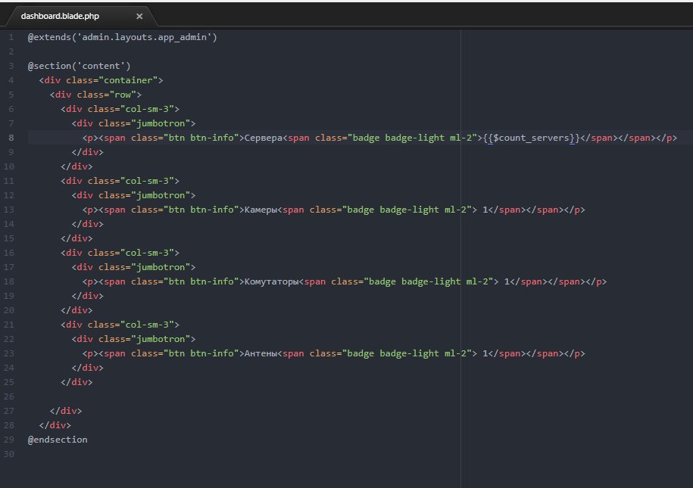Click closing div tag on line 28

(55, 425)
